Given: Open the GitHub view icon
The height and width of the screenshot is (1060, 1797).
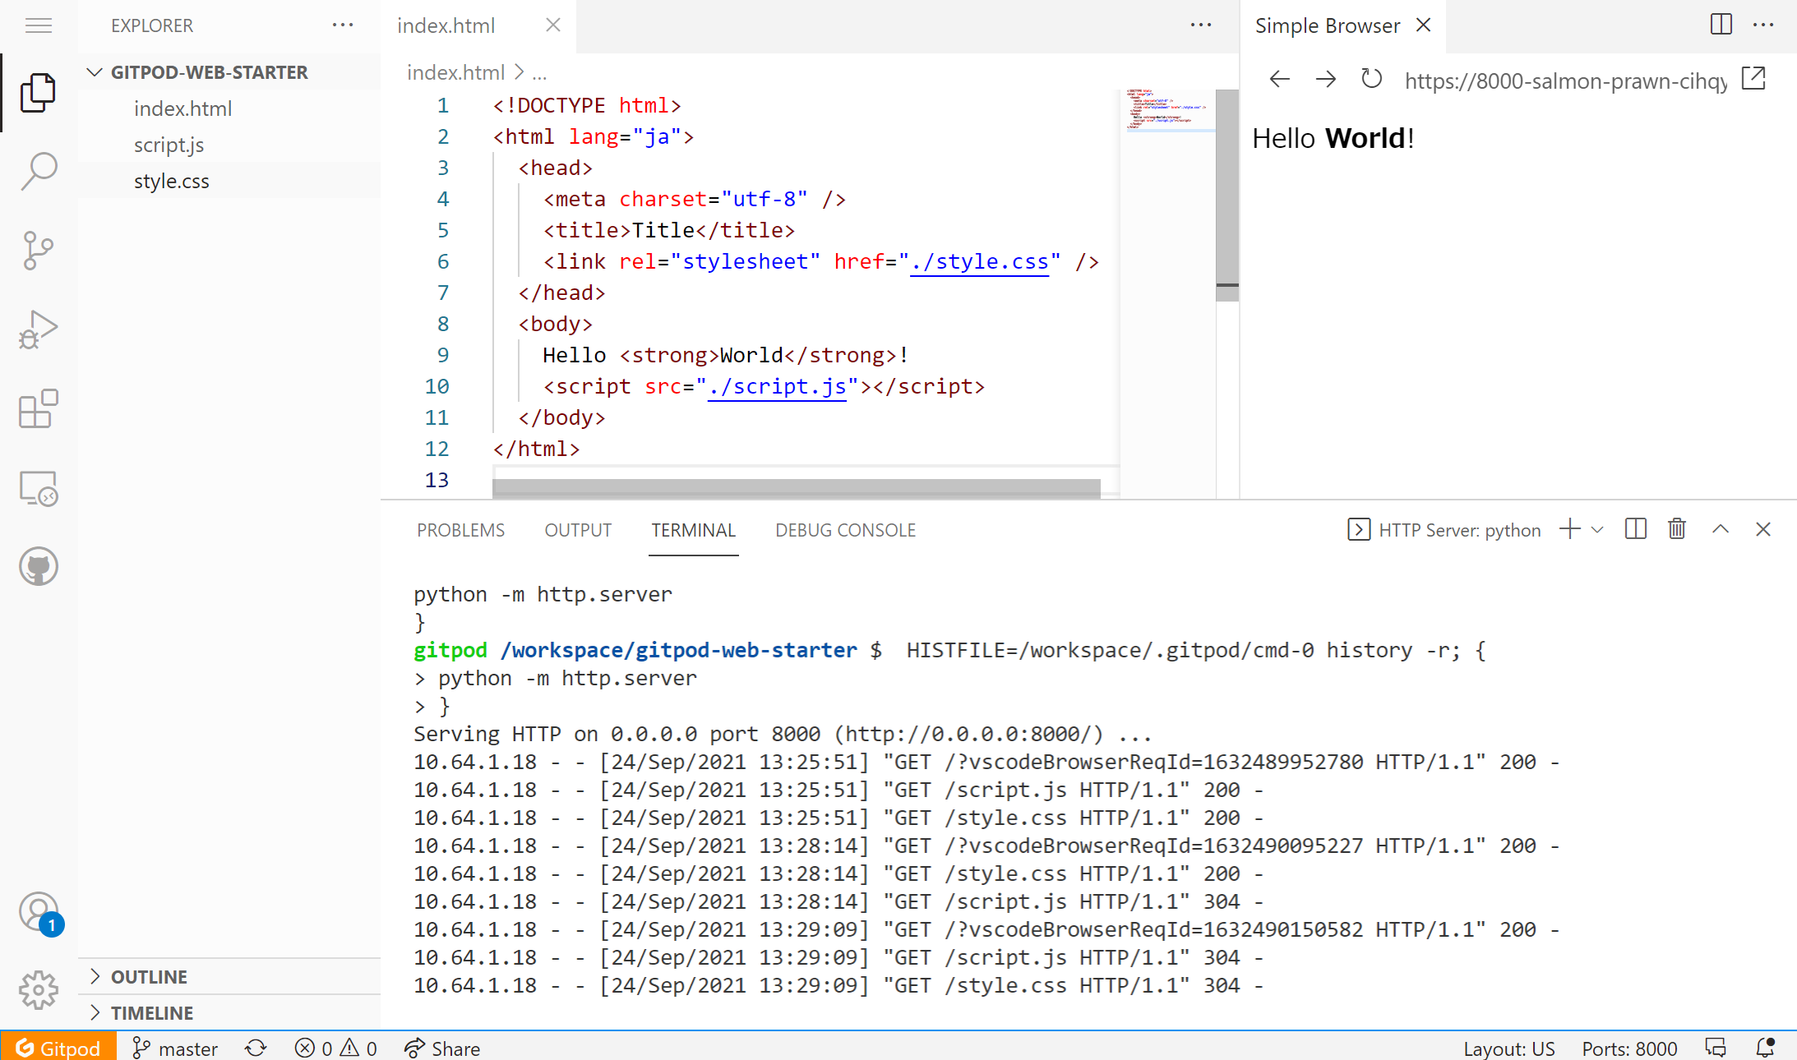Looking at the screenshot, I should coord(39,566).
